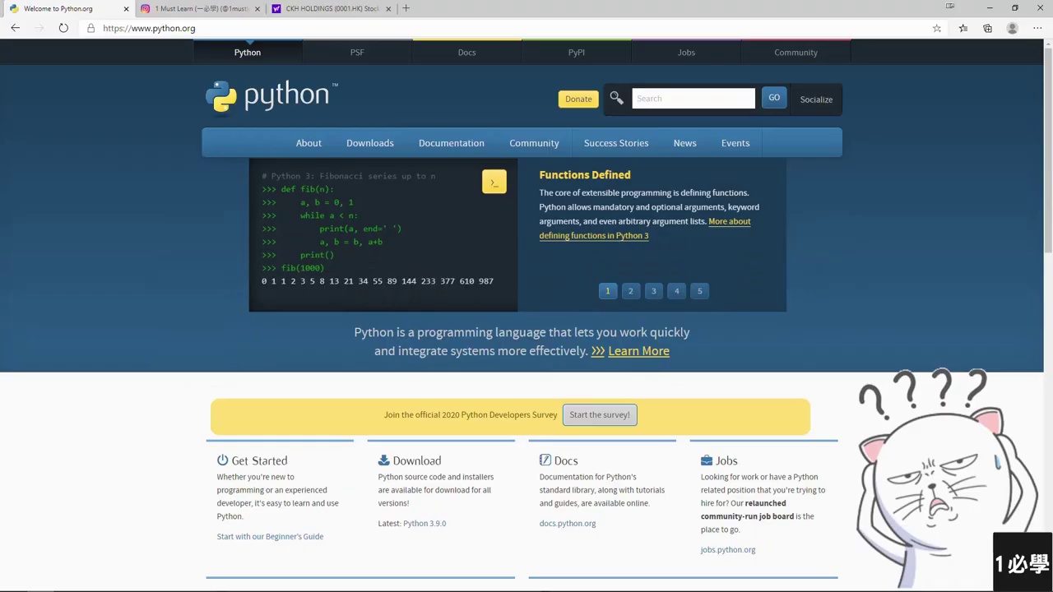
Task: Add this page to favorites via the star icon
Action: point(936,28)
